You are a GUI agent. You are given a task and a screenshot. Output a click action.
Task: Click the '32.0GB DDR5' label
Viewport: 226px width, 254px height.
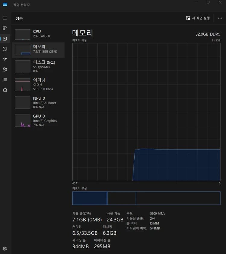coord(208,34)
